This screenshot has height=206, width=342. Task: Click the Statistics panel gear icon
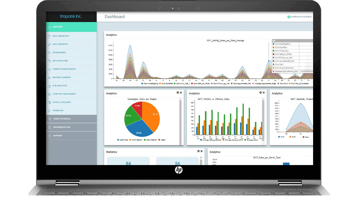point(198,151)
